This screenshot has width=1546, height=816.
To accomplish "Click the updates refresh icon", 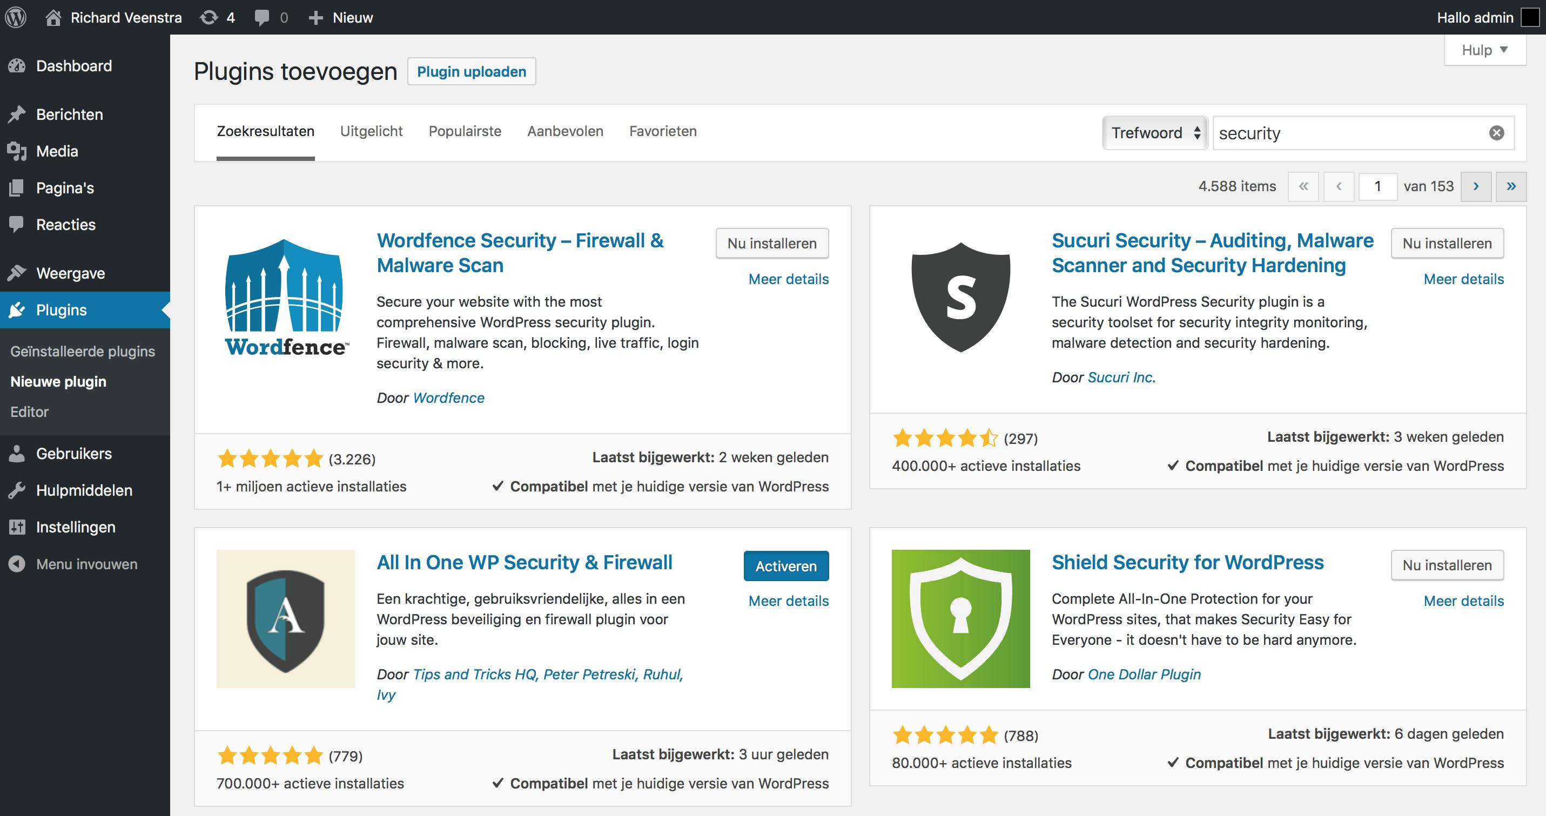I will 209,17.
